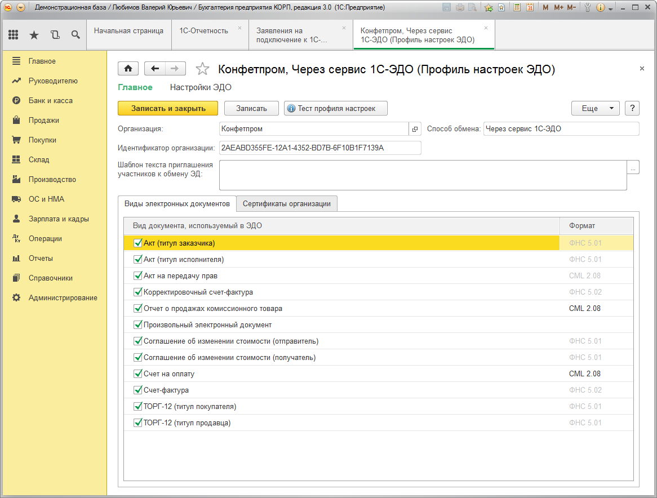Screen dimensions: 657x498
Task: Add profile to favorites star
Action: coord(202,69)
